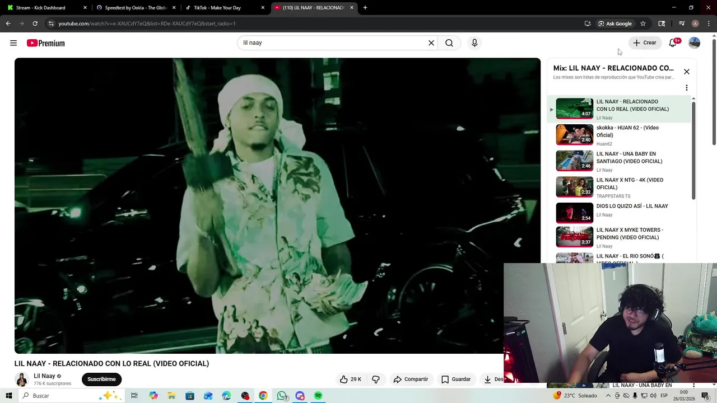Open Chrome media controls icon
Image resolution: width=717 pixels, height=403 pixels.
[682, 24]
